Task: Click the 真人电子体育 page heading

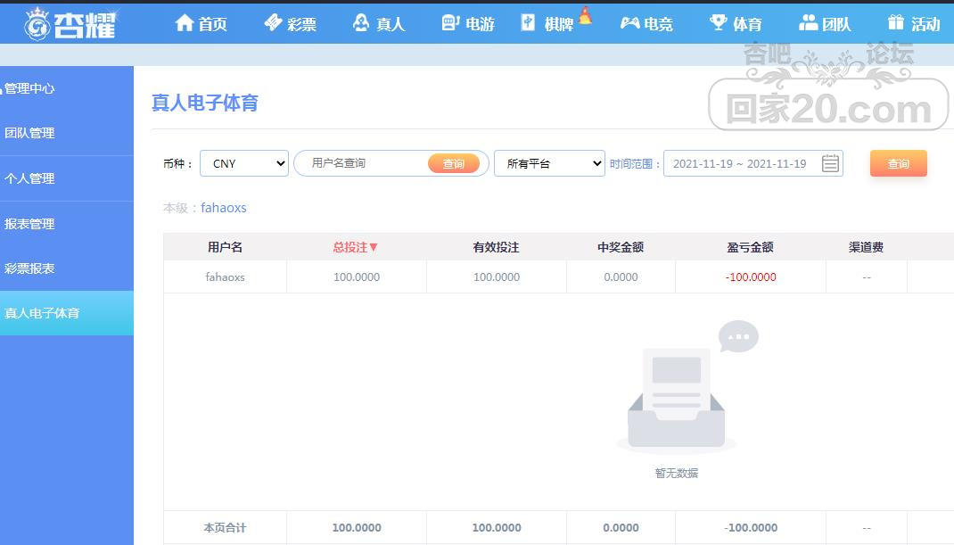Action: 204,103
